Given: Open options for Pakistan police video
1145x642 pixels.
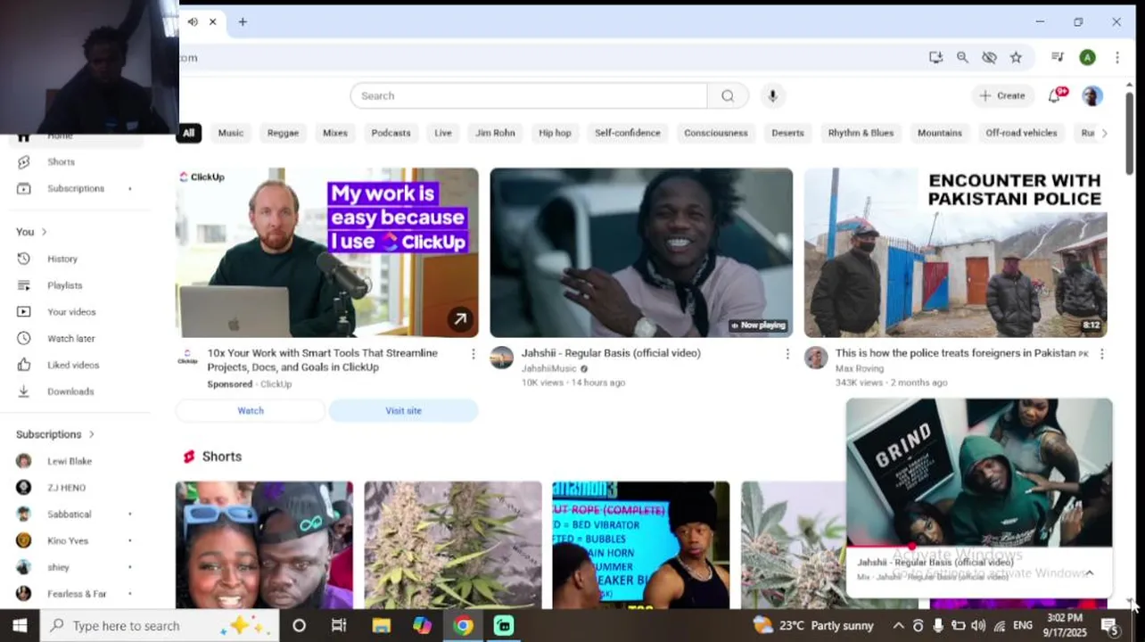Looking at the screenshot, I should [x=1101, y=354].
